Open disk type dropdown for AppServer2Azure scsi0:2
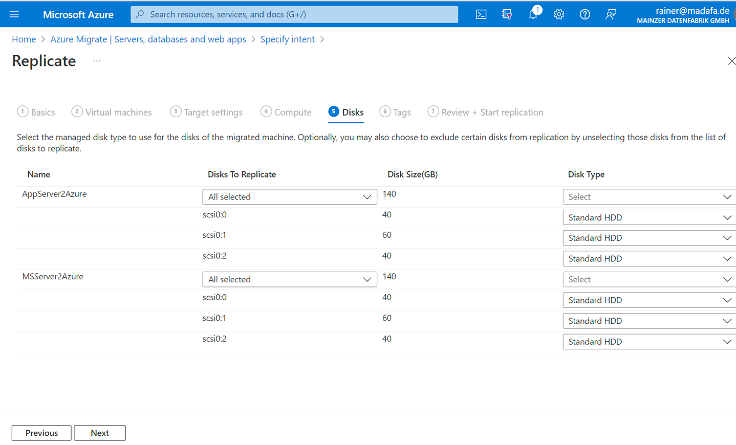 pyautogui.click(x=650, y=259)
